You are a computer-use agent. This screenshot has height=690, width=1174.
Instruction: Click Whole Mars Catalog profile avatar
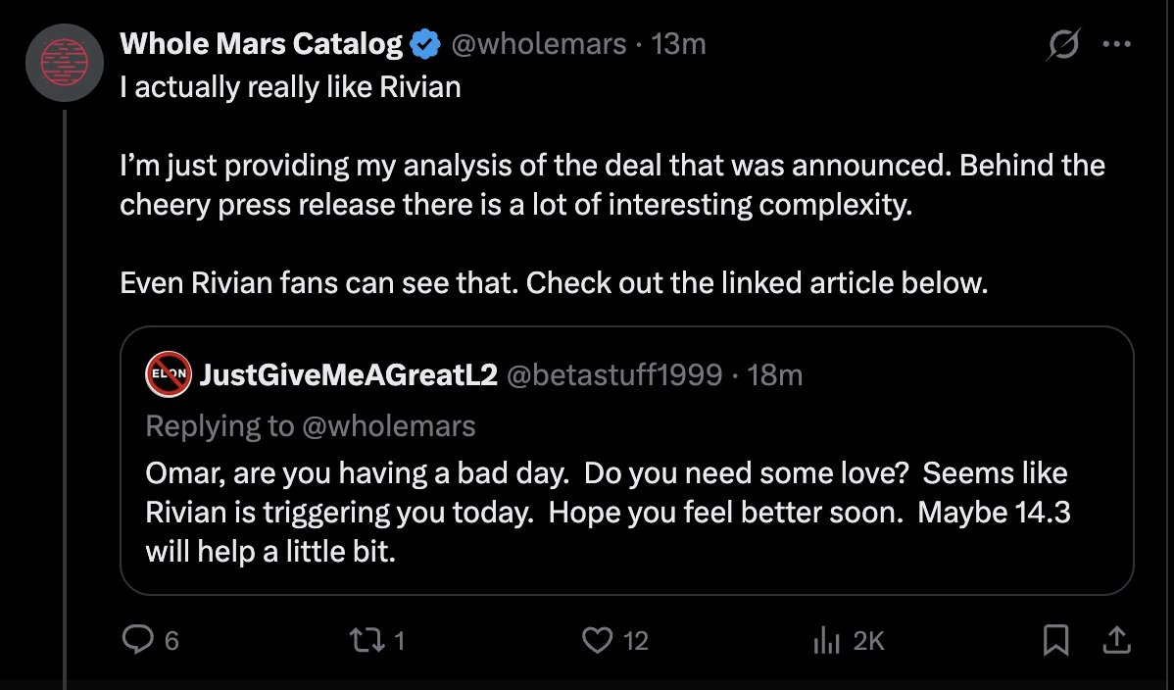click(64, 63)
